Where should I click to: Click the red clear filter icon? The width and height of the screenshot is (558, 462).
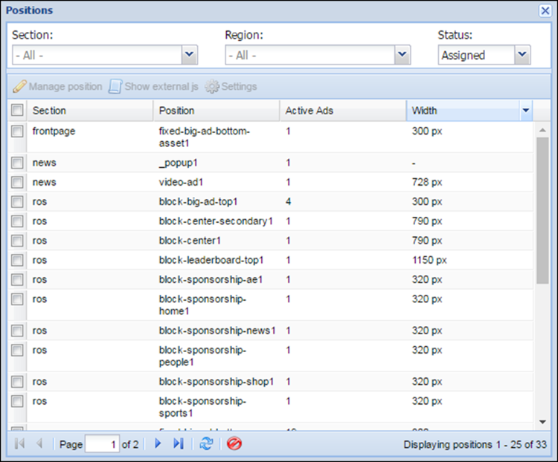[x=234, y=443]
